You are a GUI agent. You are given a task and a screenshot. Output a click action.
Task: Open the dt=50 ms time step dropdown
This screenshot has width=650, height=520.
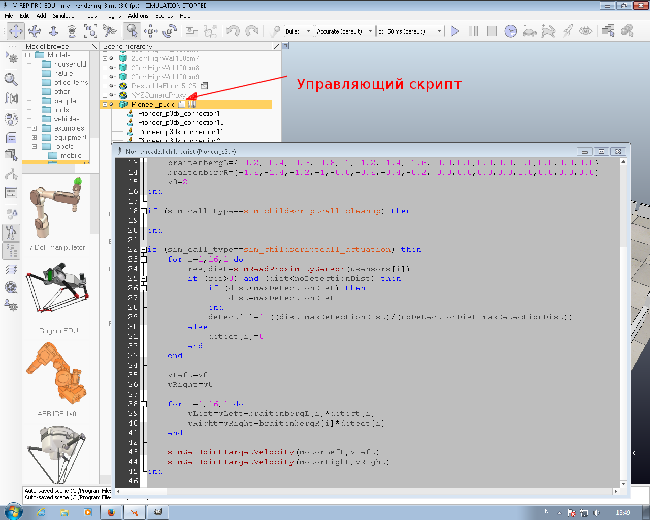pyautogui.click(x=410, y=31)
